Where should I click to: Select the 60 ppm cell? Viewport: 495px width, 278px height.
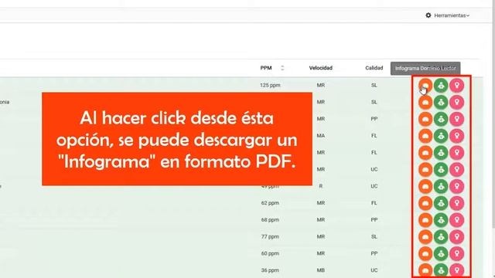tap(270, 253)
